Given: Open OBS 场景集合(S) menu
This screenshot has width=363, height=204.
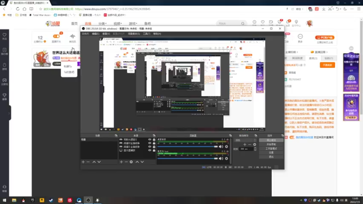Looking at the screenshot, I should pos(134,34).
